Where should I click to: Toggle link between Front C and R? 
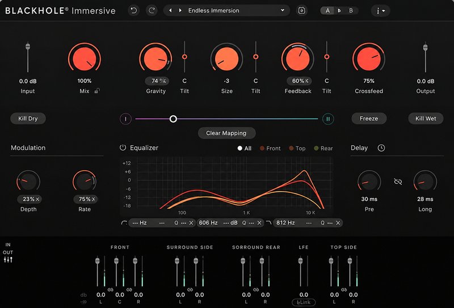click(x=129, y=290)
